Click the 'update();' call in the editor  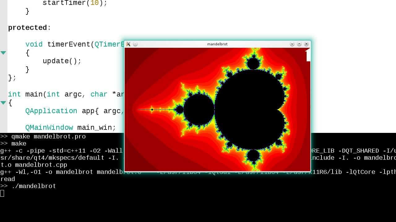[x=62, y=61]
